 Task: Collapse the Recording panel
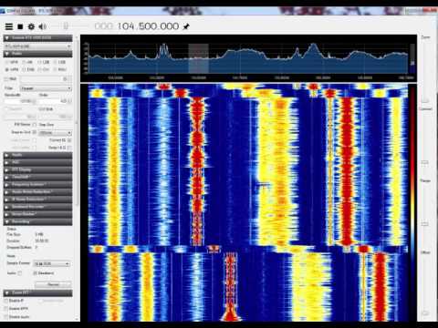(x=37, y=221)
